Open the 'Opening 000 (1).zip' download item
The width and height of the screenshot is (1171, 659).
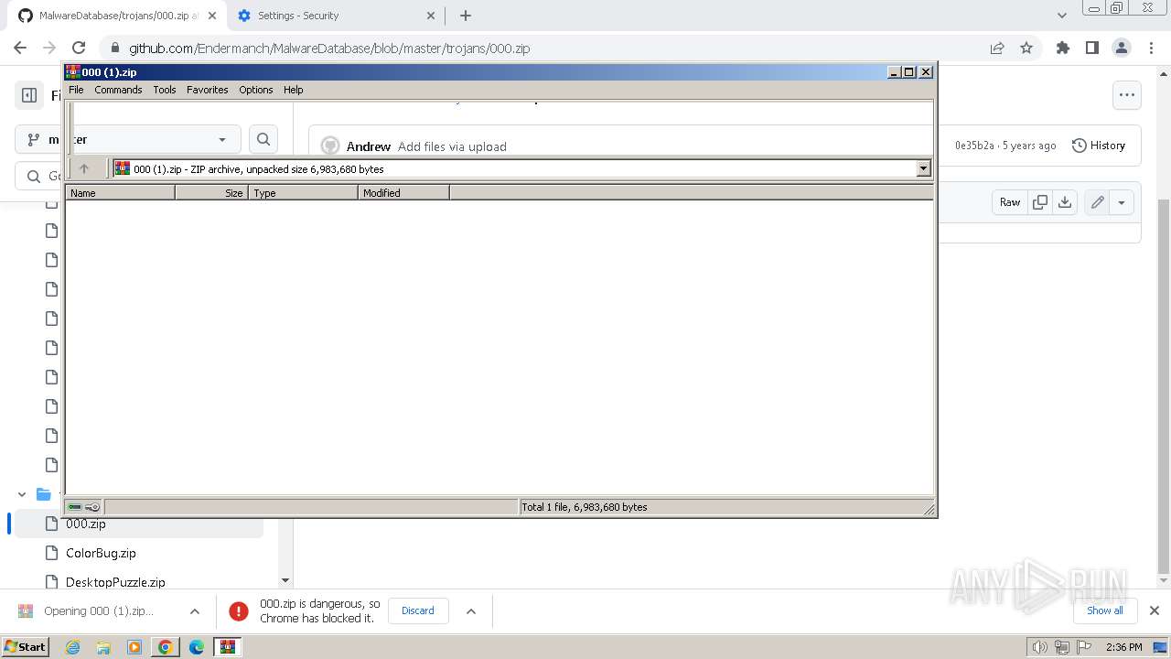[x=99, y=610]
